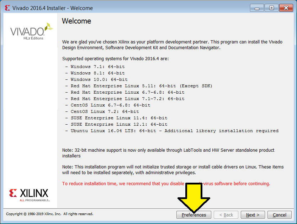Click the Windows 10.0 64-bit entry
This screenshot has width=297, height=224.
(96, 79)
